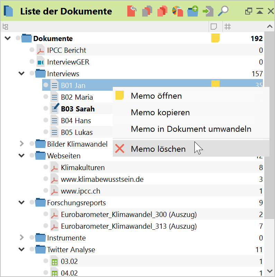The width and height of the screenshot is (275, 277).
Task: Click the Interviews folder icon
Action: click(x=40, y=73)
